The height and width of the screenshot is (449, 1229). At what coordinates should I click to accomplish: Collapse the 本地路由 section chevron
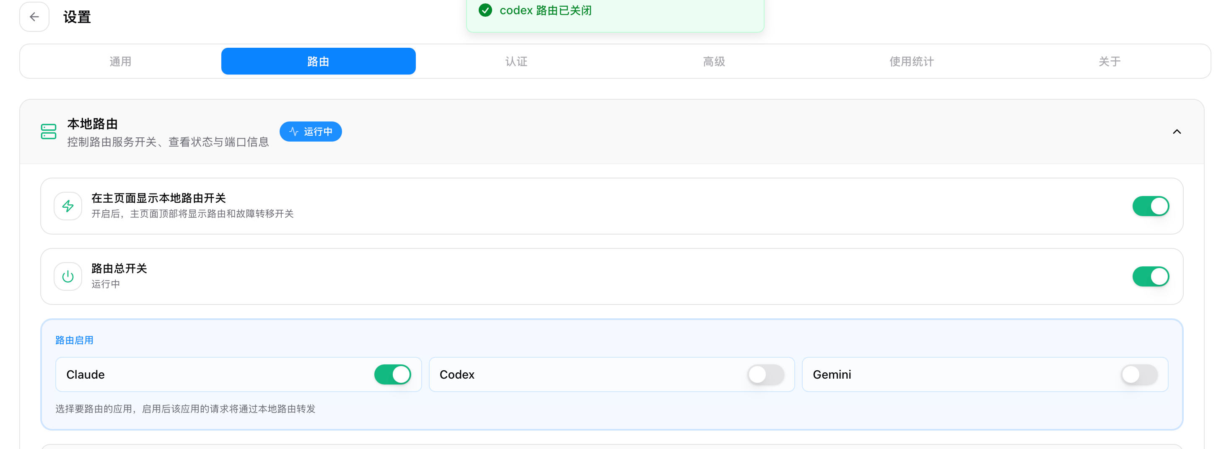point(1177,132)
